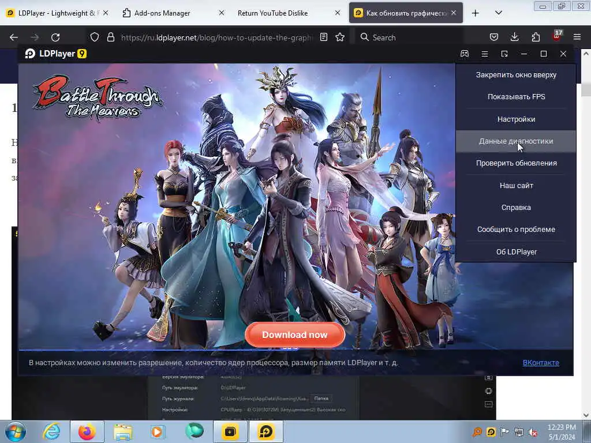Close the 'Add-ons Manager' tab

(222, 13)
